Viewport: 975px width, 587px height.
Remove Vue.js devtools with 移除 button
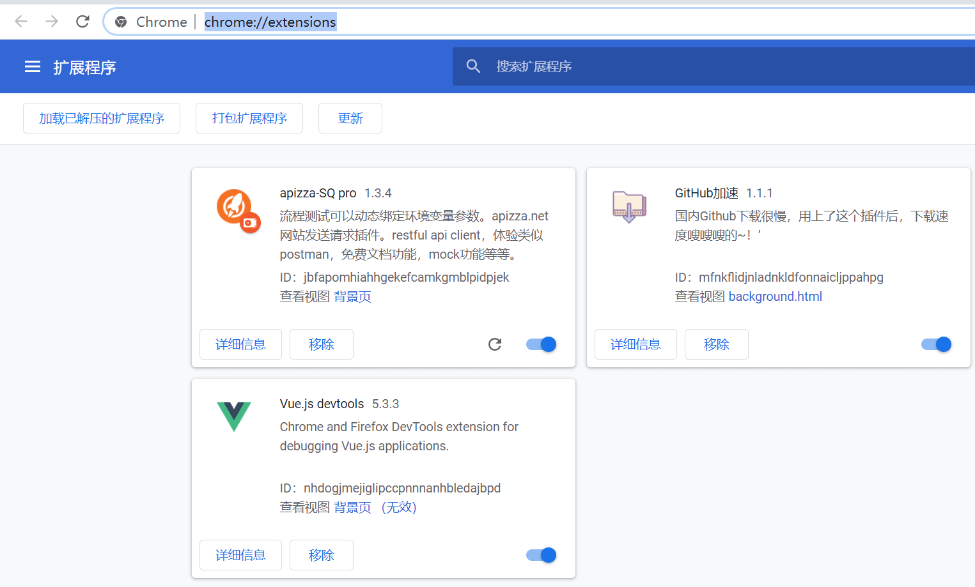(322, 555)
